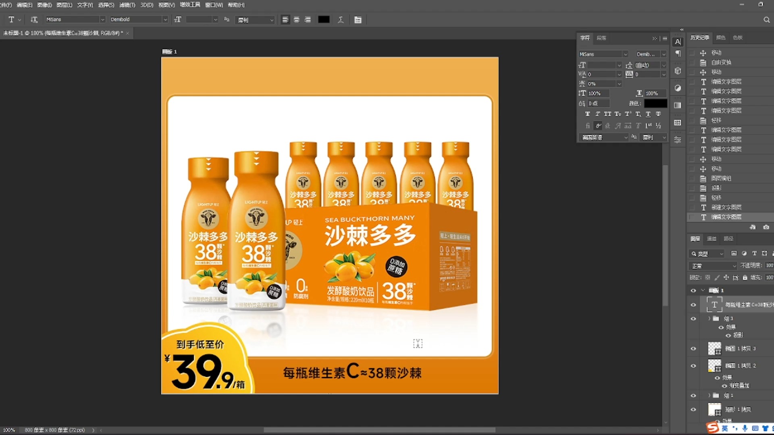This screenshot has width=774, height=435.
Task: Open the 文字(Y) menu
Action: [85, 5]
